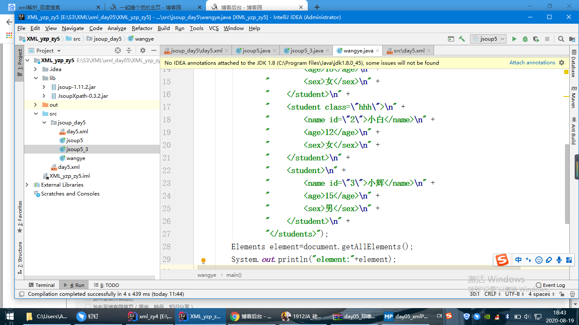Run the jsoup5 configuration with the green play button
This screenshot has width=579, height=325.
tap(514, 39)
